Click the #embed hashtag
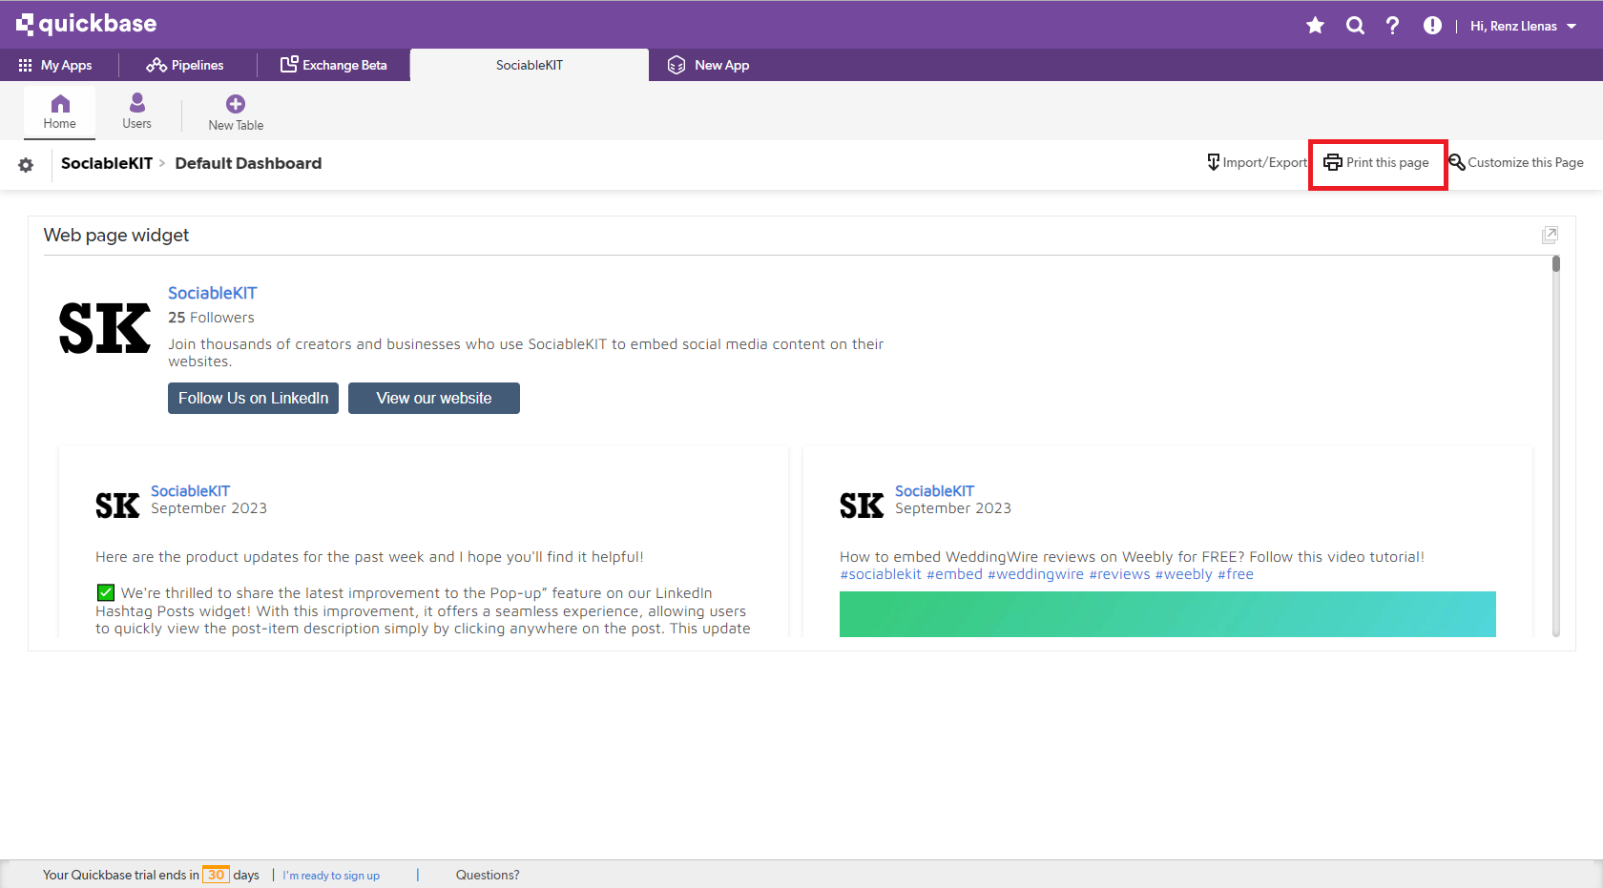1603x888 pixels. tap(954, 574)
